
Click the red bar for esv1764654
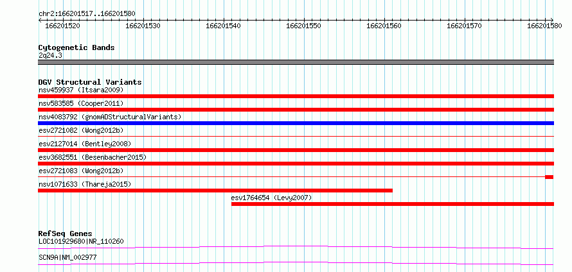(393, 204)
